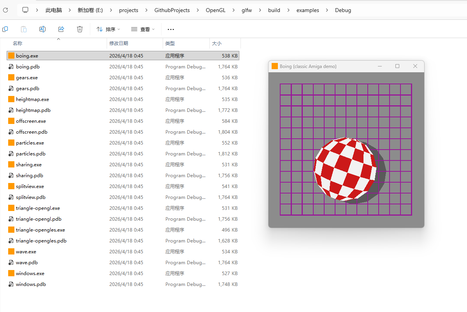Click the 584 KB size of offscreen.exe
The image size is (467, 312).
[x=230, y=121]
